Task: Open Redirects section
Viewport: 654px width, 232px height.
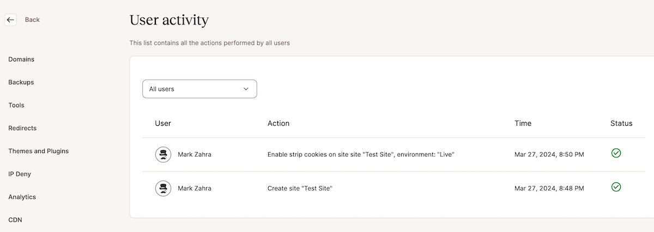Action: pyautogui.click(x=22, y=128)
